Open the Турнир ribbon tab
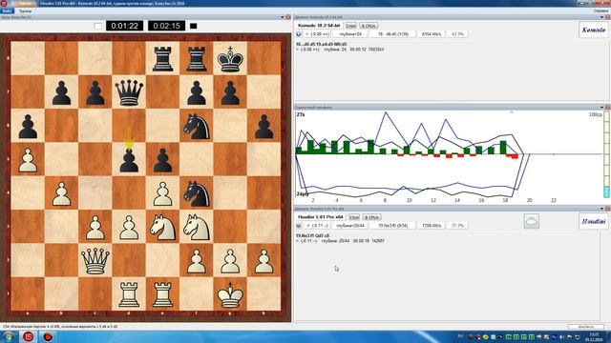The width and height of the screenshot is (611, 343). point(25,11)
